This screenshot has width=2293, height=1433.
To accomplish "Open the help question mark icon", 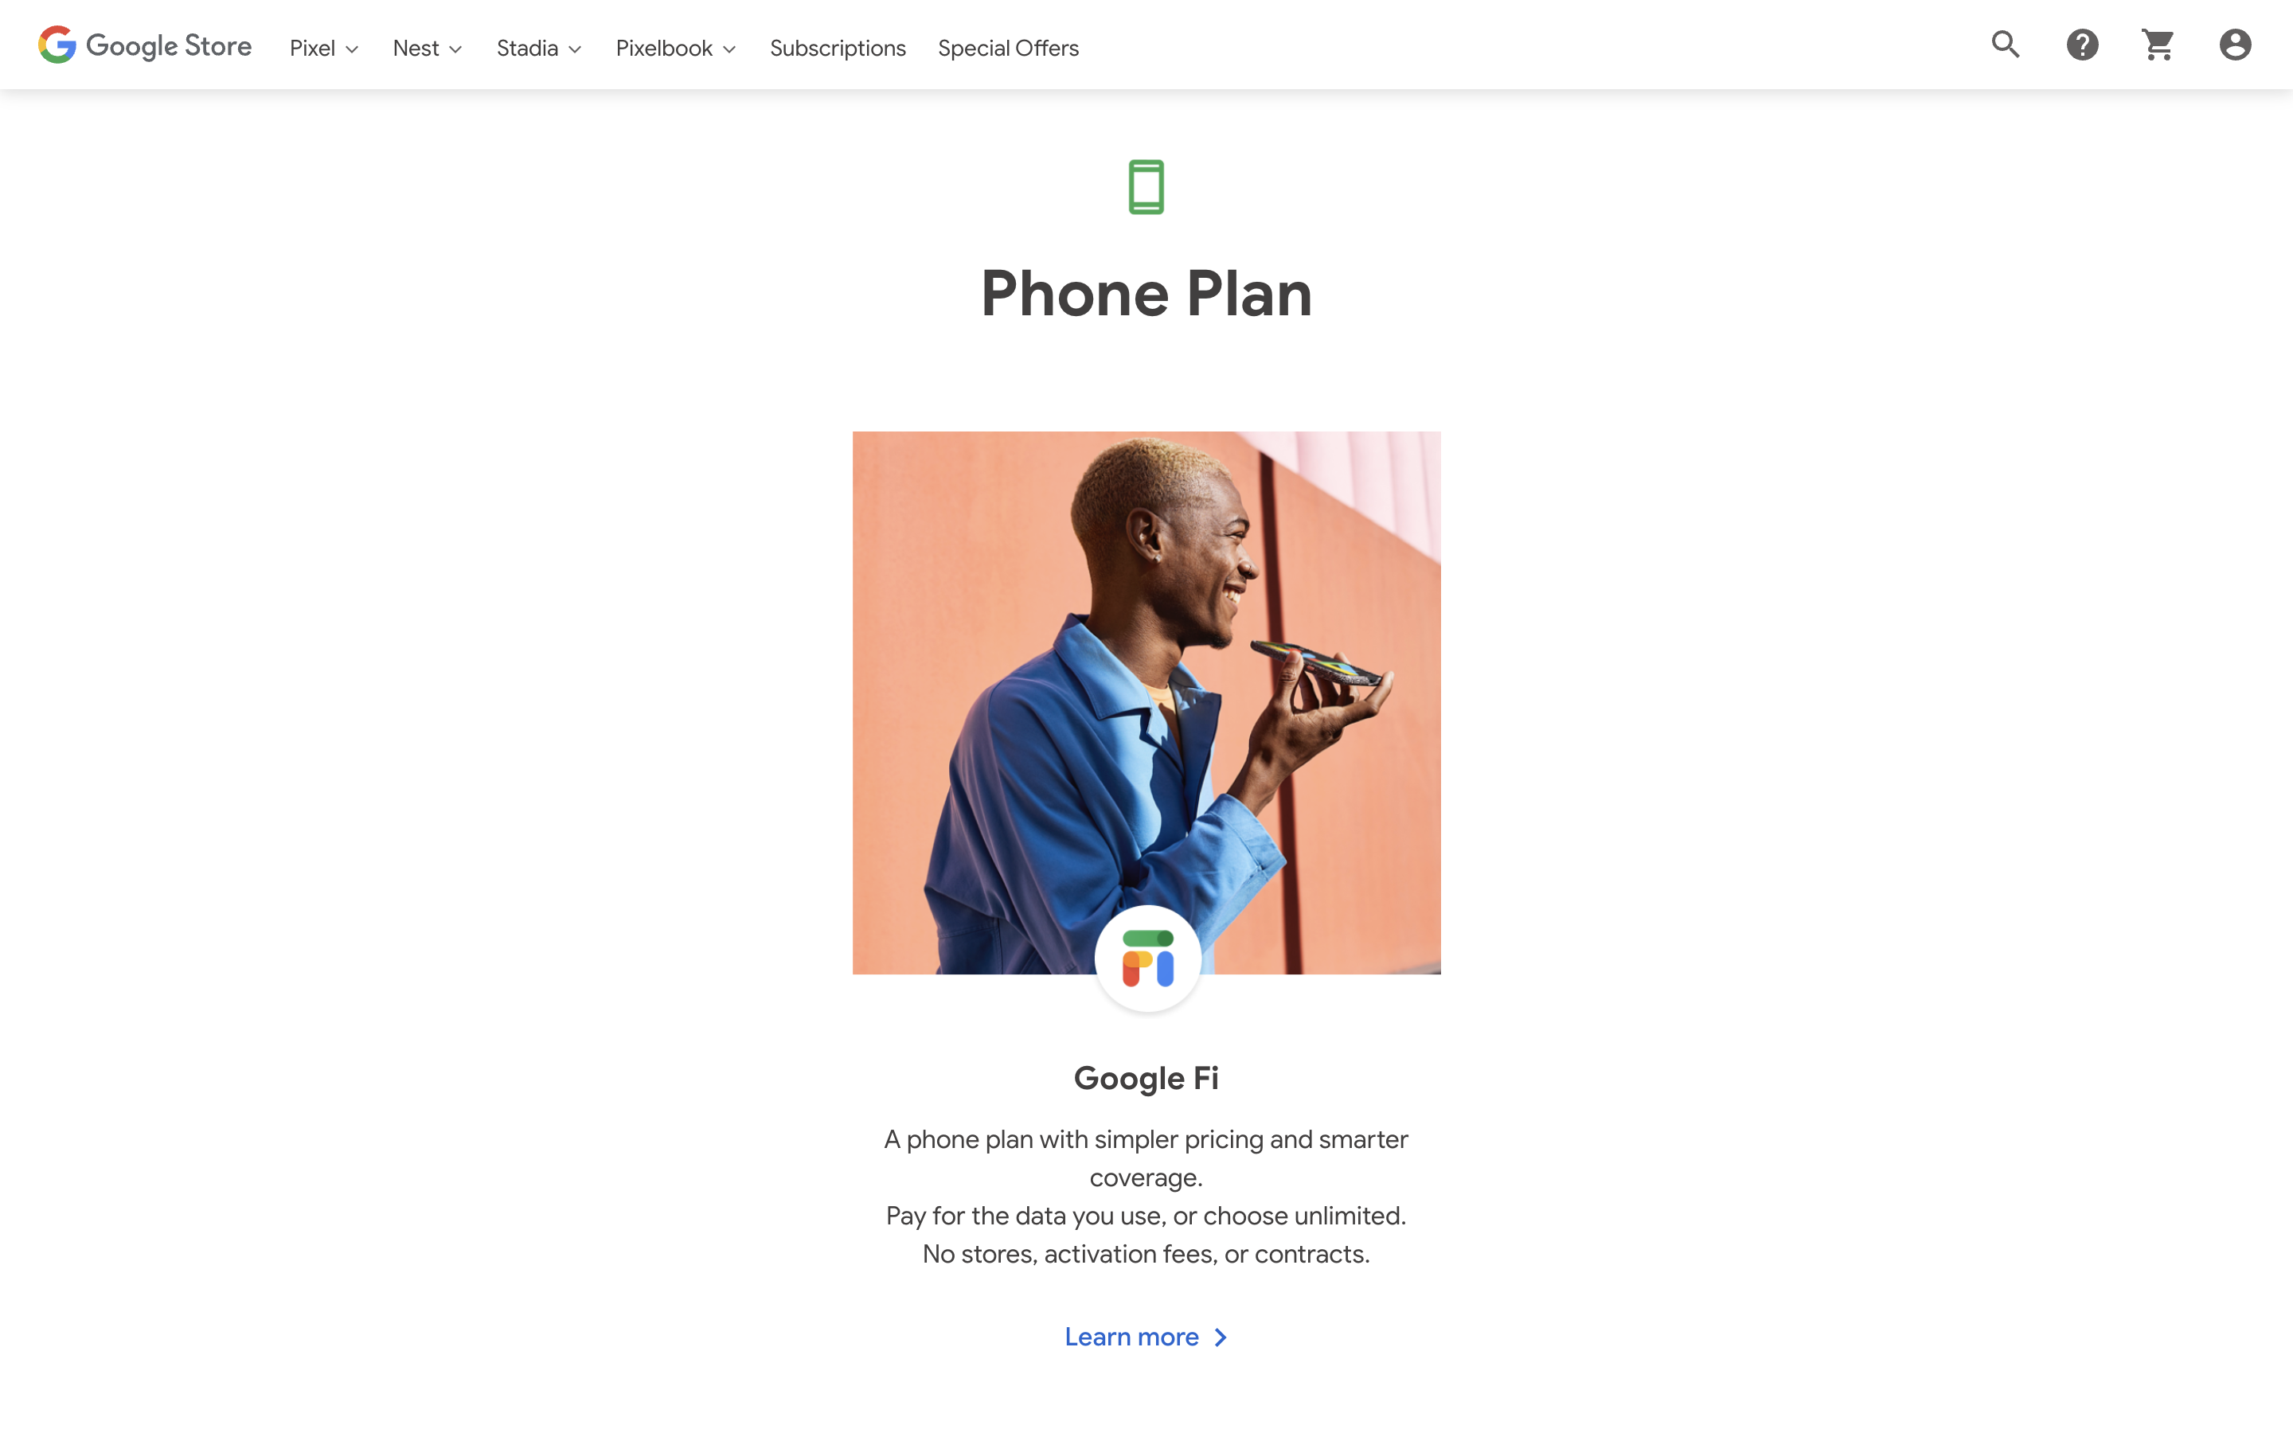I will (2082, 45).
